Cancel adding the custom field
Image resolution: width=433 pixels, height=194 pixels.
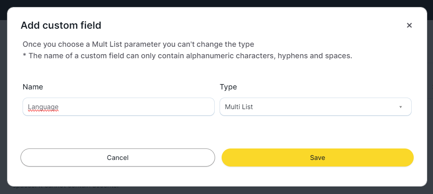tap(117, 157)
